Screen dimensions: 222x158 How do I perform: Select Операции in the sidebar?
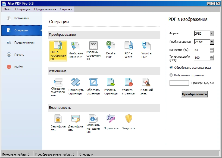click(22, 30)
